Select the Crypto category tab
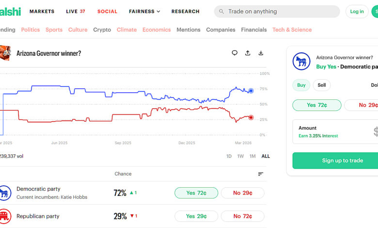This screenshot has height=228, width=378. (102, 30)
